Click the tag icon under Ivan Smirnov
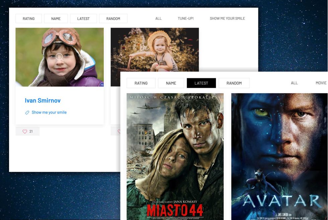The height and width of the screenshot is (220, 328). click(27, 113)
